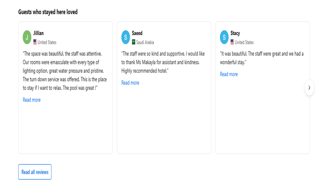The height and width of the screenshot is (186, 320).
Task: Click Jillian's green "J" avatar
Action: point(27,37)
